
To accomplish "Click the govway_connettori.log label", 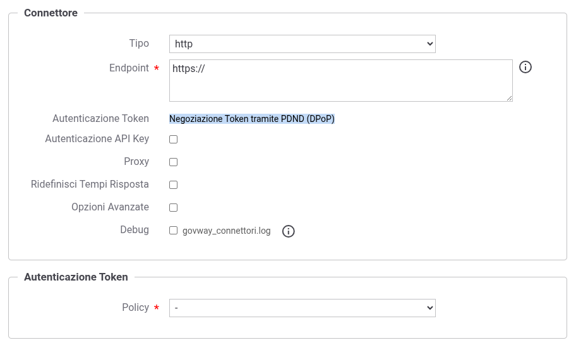I will coord(226,231).
